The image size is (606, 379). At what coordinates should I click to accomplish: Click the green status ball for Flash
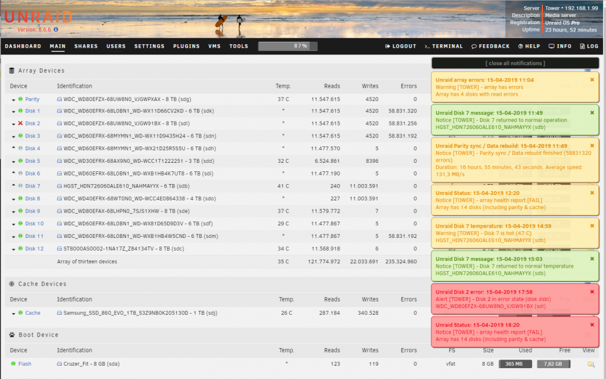pos(13,364)
